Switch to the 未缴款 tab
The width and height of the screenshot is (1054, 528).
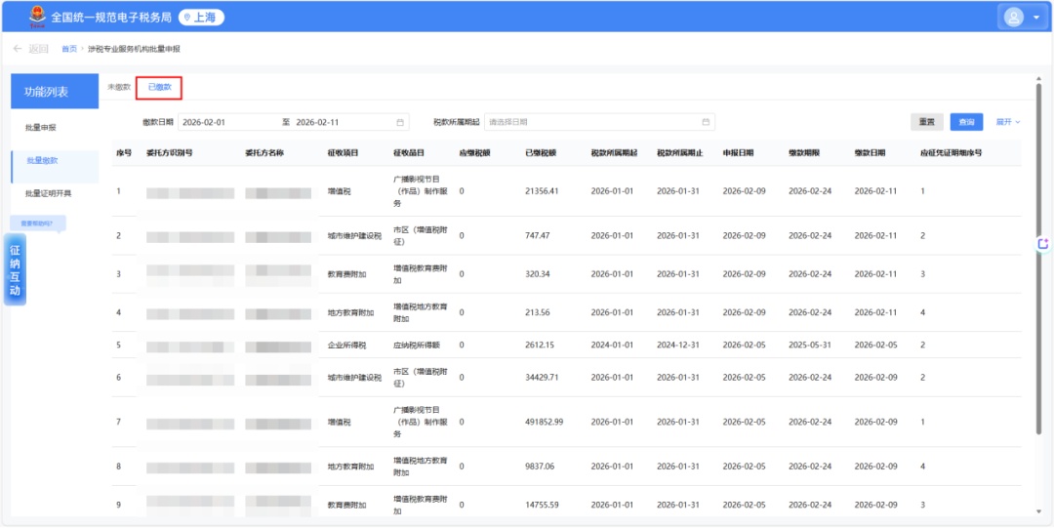tap(119, 87)
